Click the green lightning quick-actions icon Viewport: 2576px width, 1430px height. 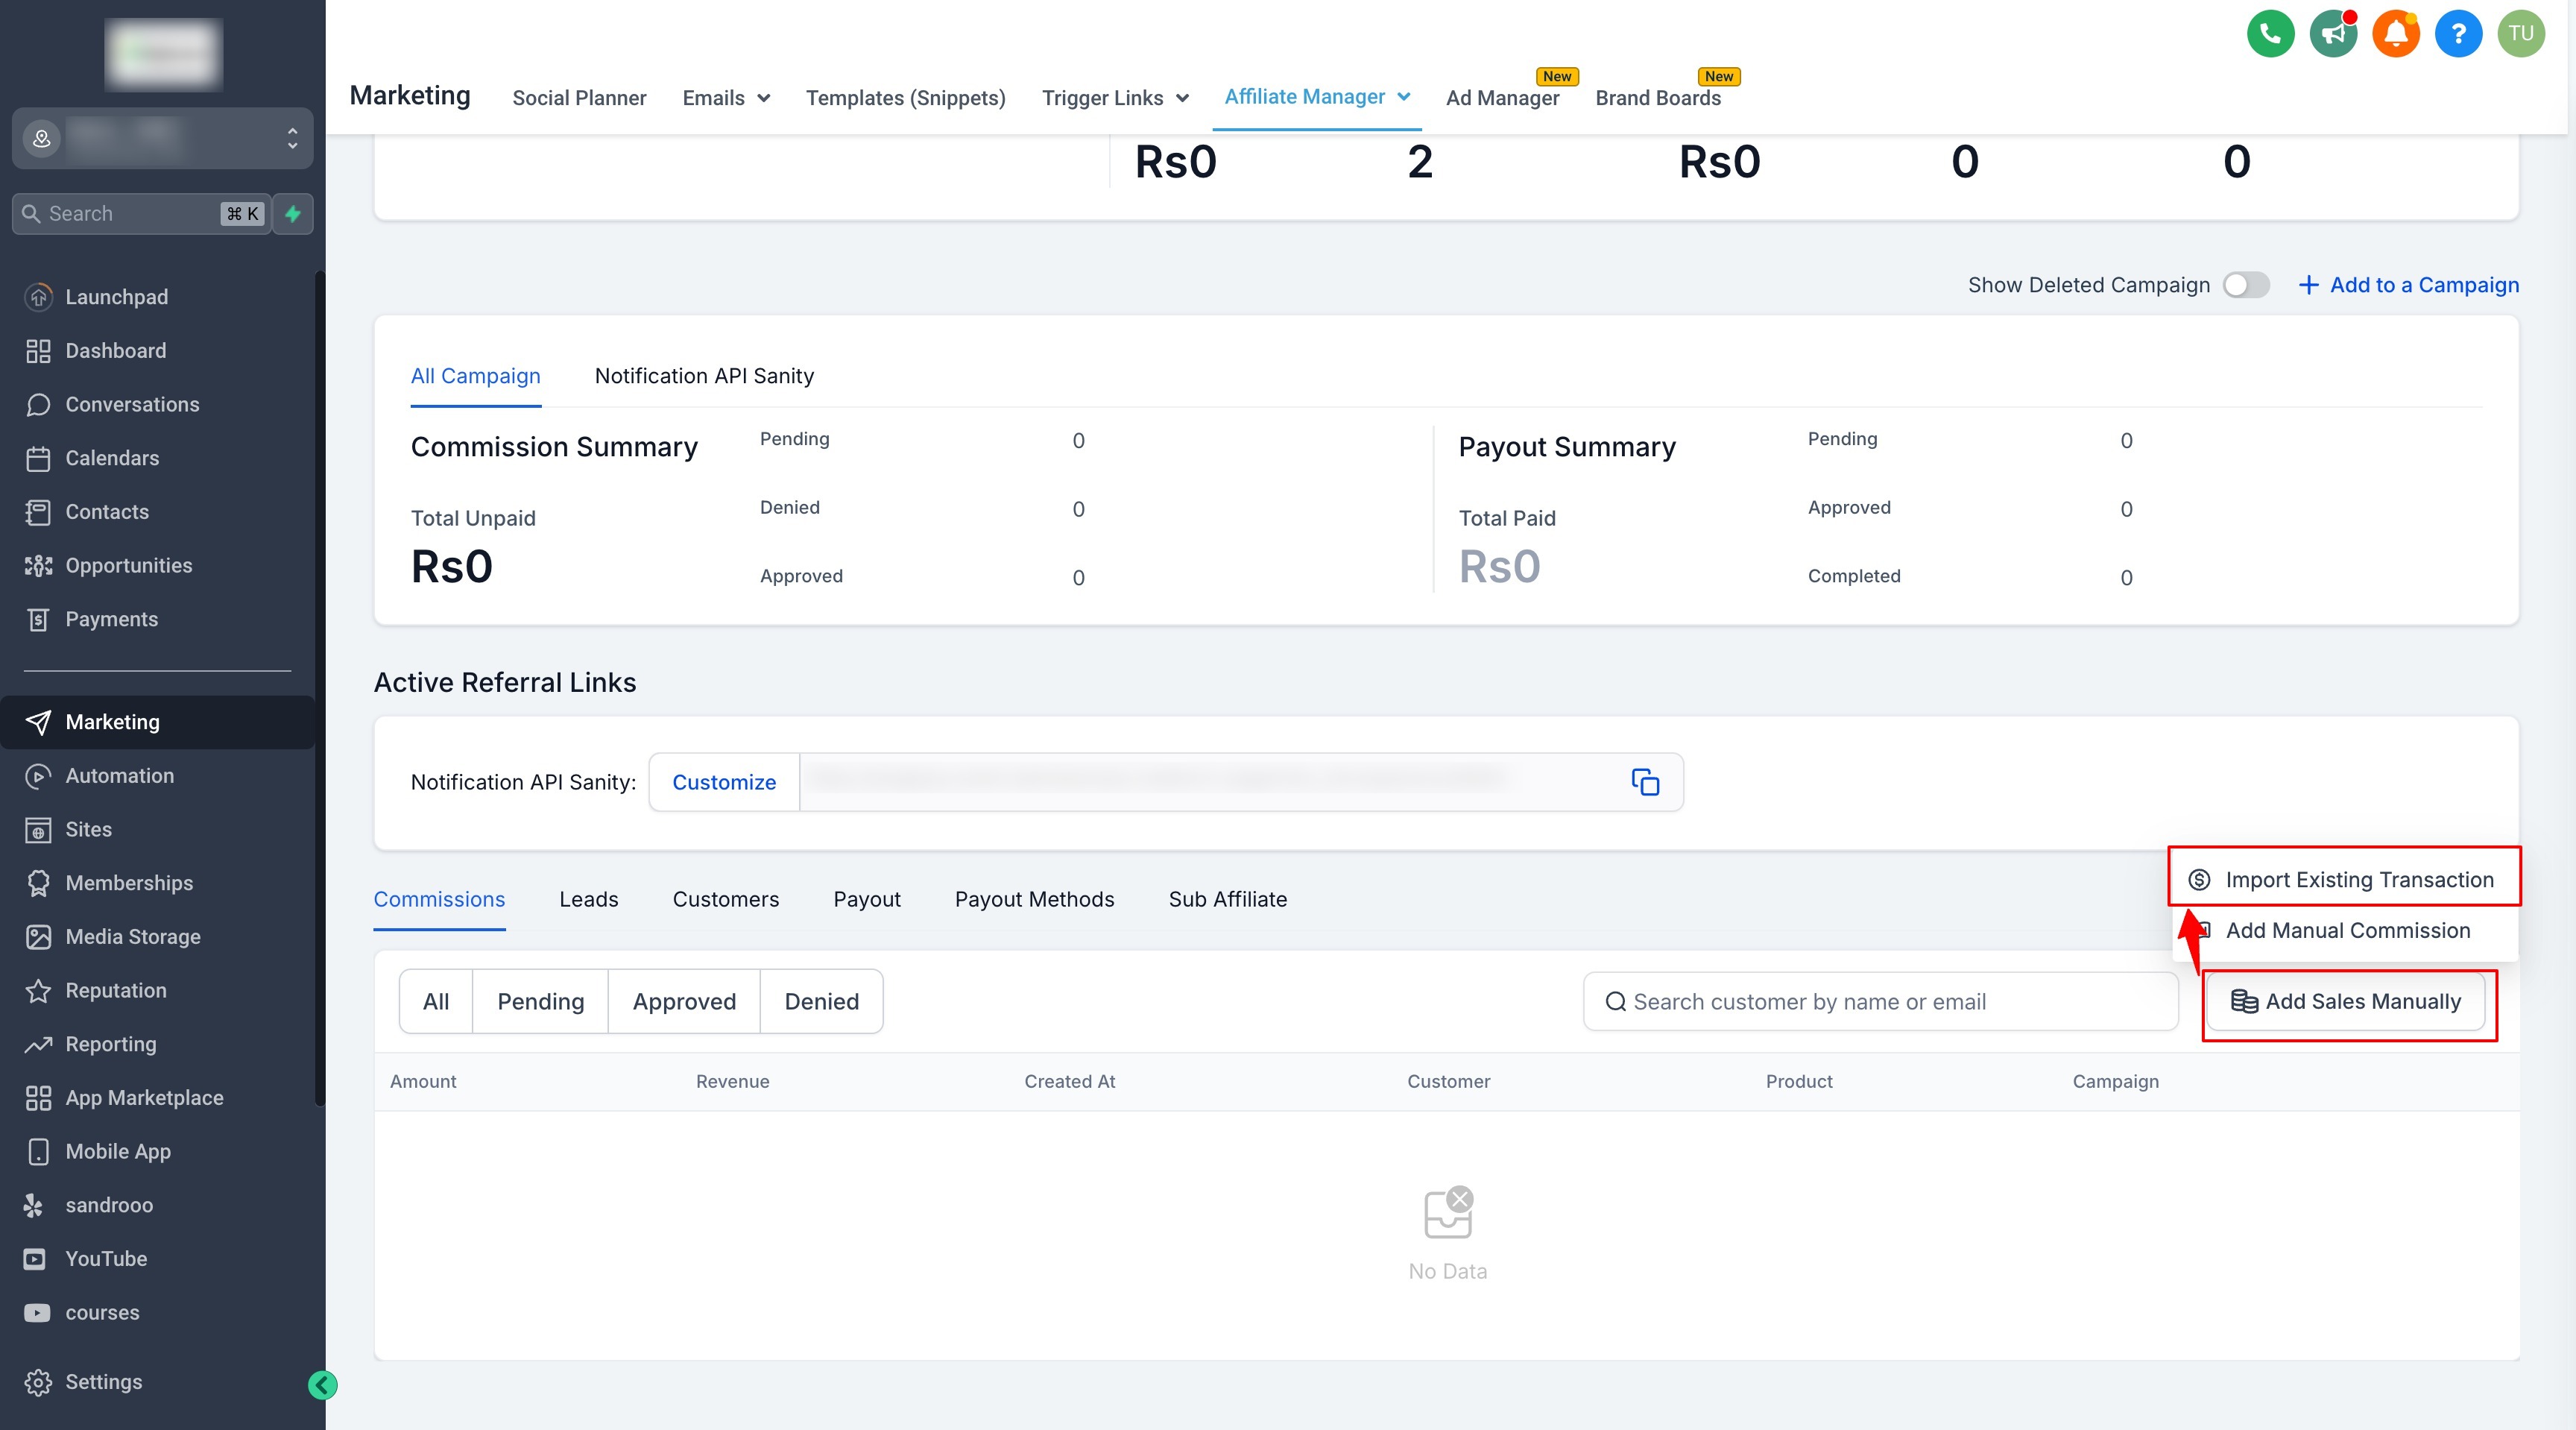(293, 214)
